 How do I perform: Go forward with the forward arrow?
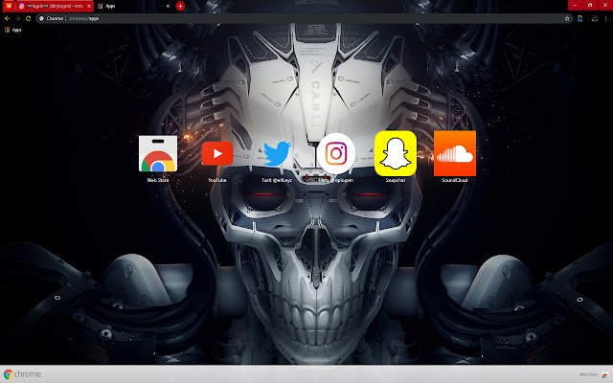17,18
